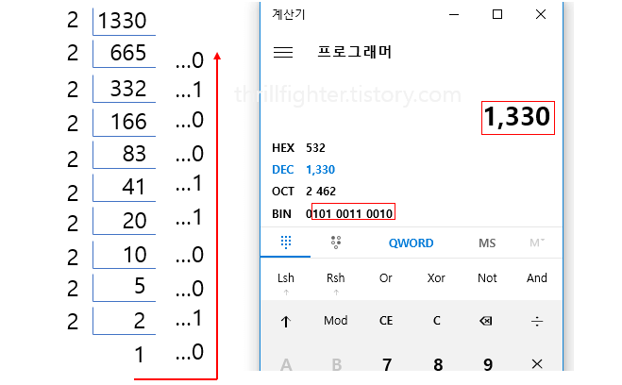Click the multiplication operator key
Viewport: 622px width, 385px height.
point(537,364)
